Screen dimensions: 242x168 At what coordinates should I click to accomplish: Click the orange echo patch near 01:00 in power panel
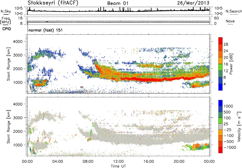41,83
